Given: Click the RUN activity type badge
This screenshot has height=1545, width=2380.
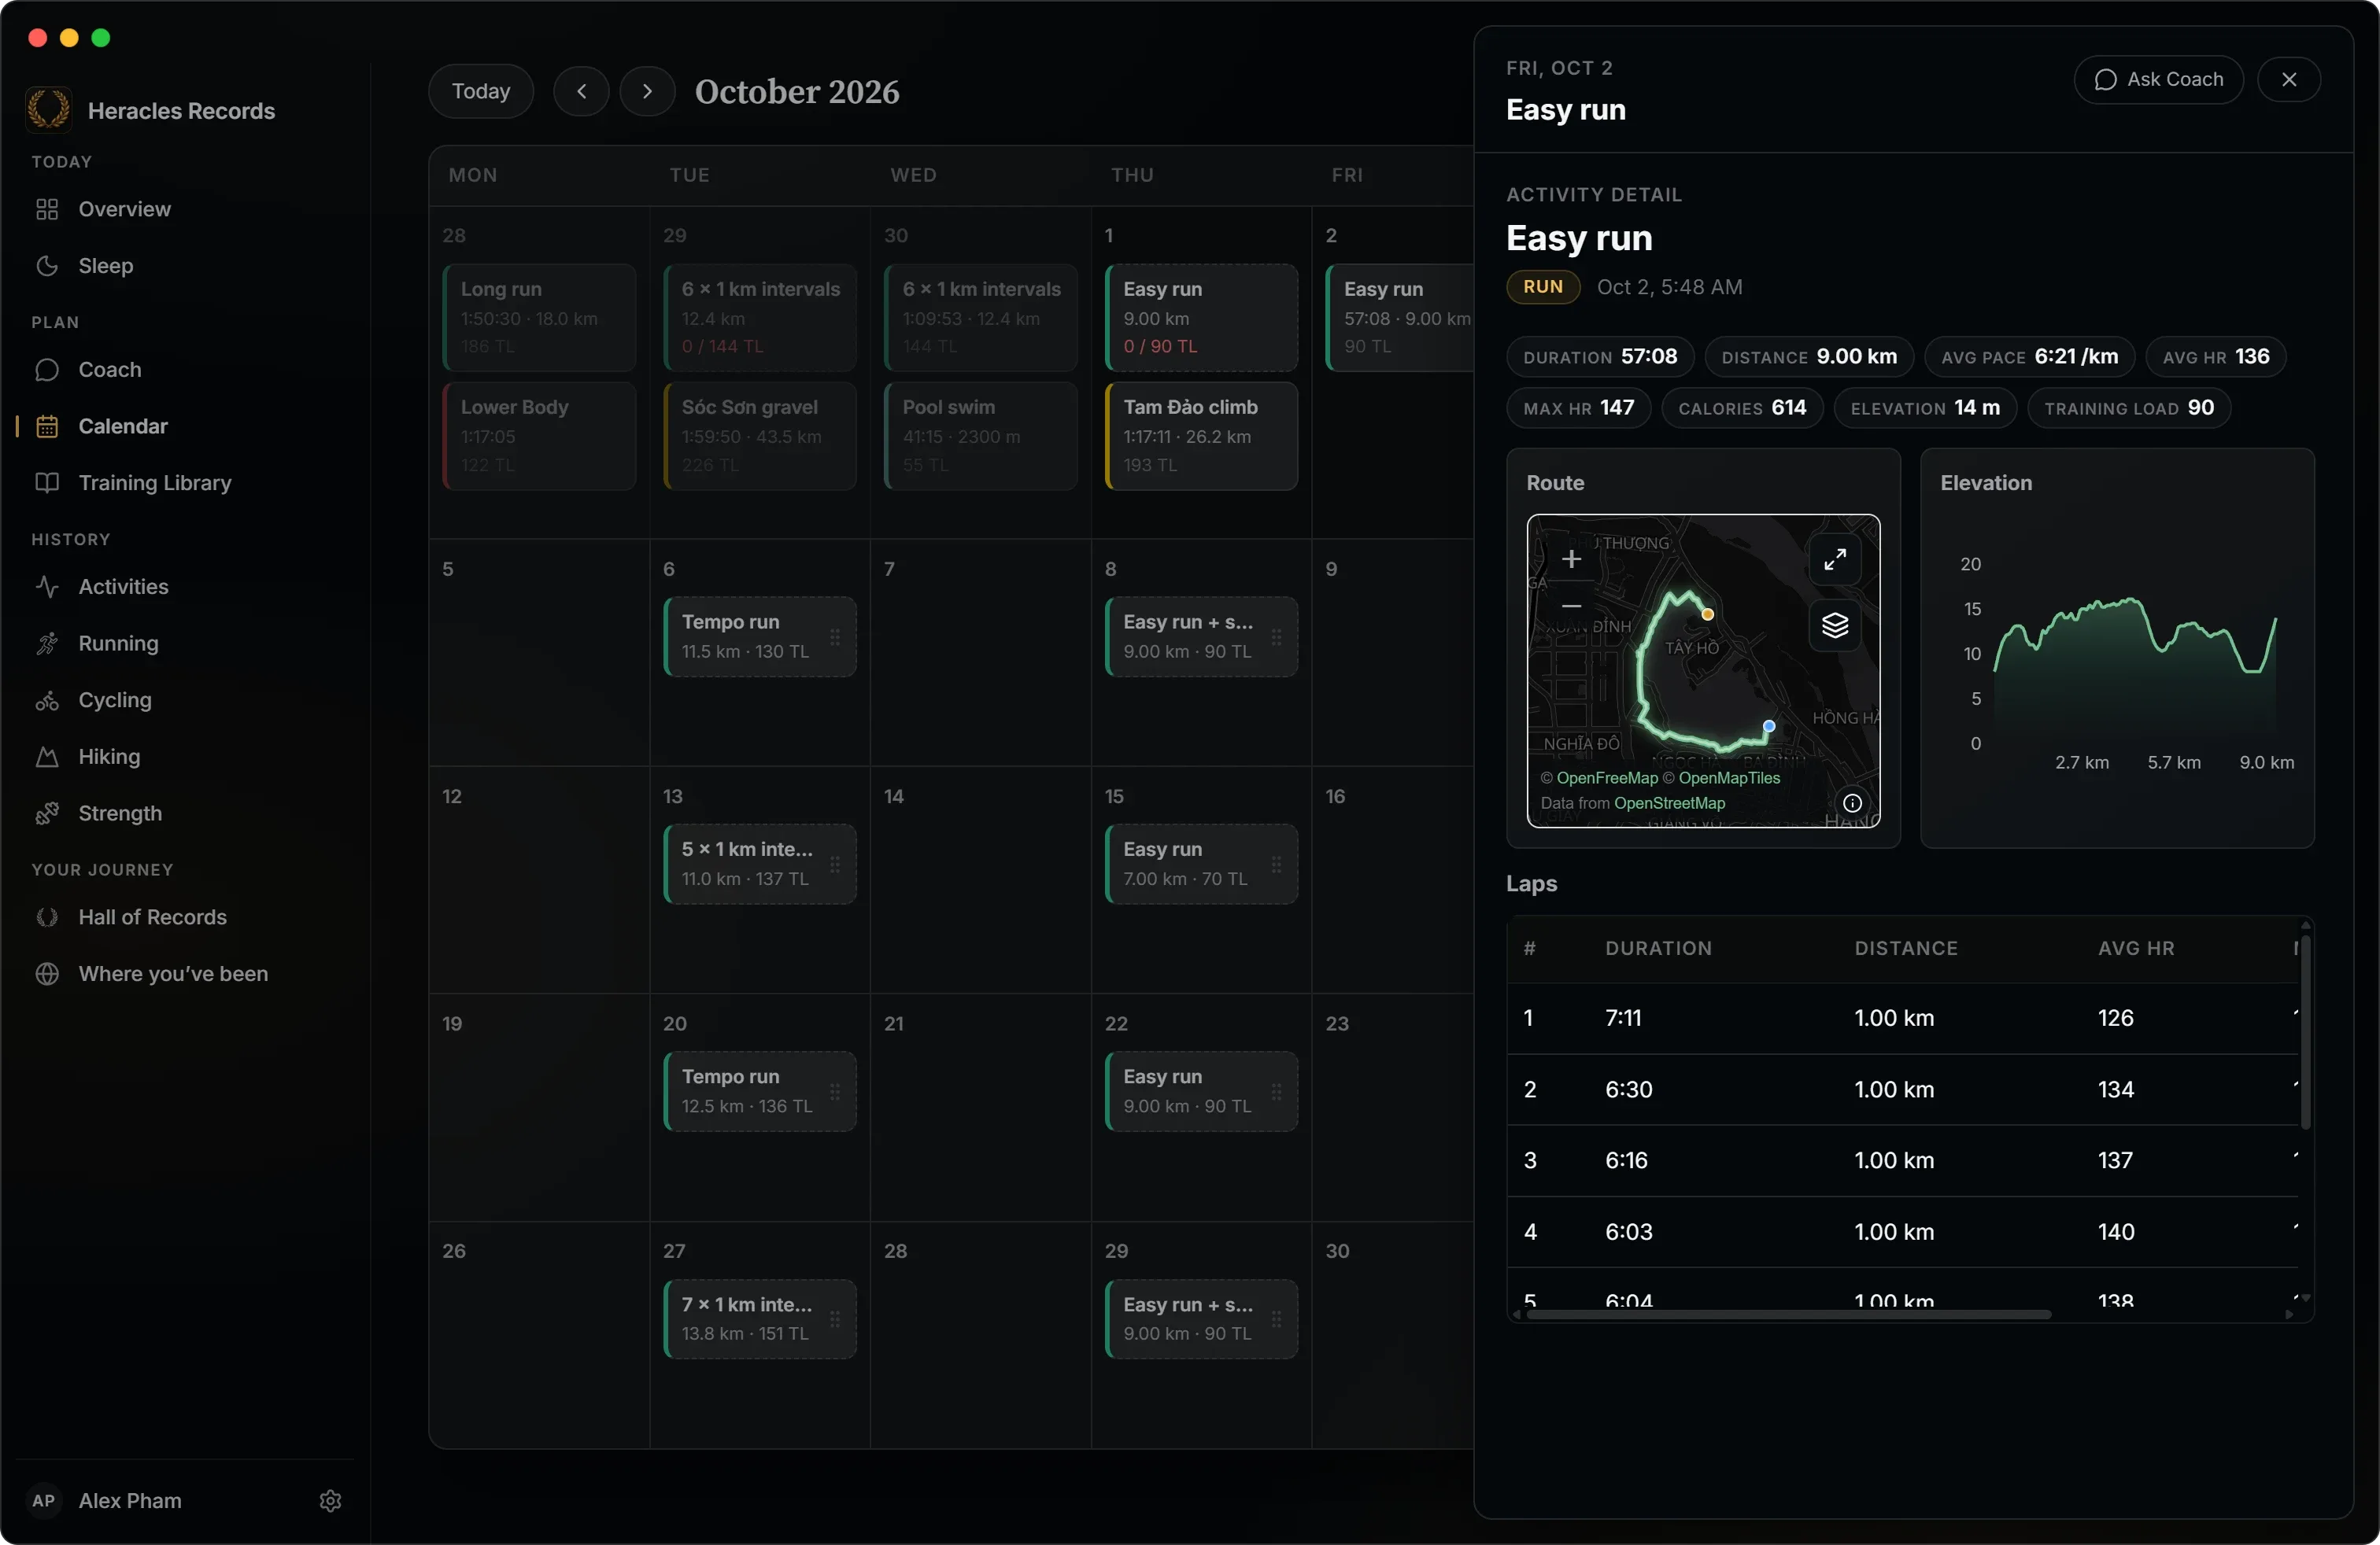Looking at the screenshot, I should [1542, 287].
